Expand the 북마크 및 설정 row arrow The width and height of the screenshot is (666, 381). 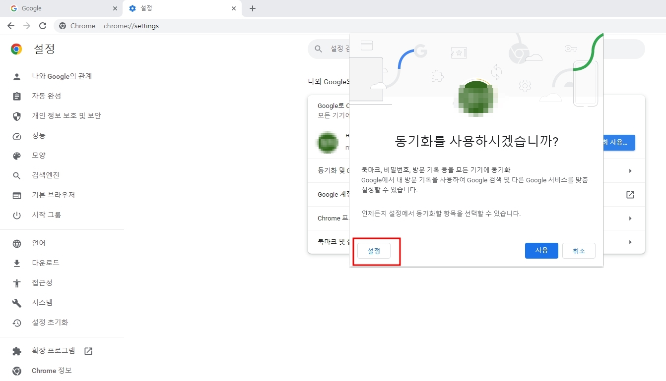point(630,242)
